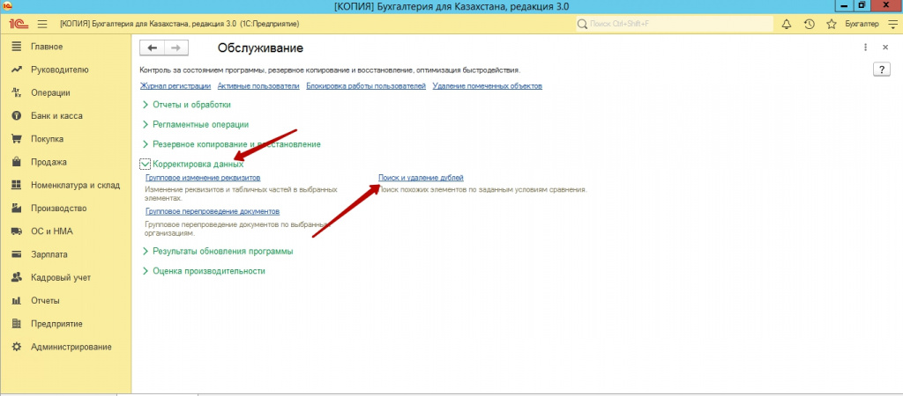This screenshot has height=396, width=903.
Task: Open the Руководителю section
Action: 60,70
